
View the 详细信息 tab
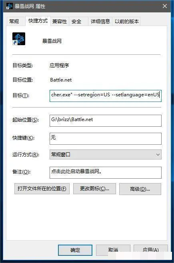tap(100, 22)
